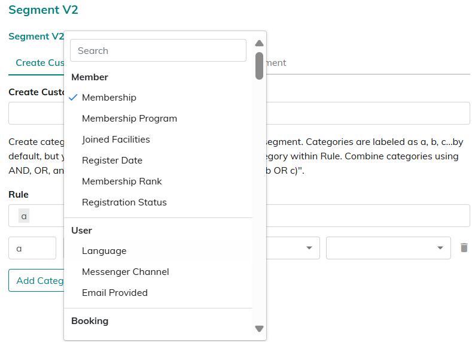Switch to the Create Custom tab
The image size is (472, 342).
point(37,63)
